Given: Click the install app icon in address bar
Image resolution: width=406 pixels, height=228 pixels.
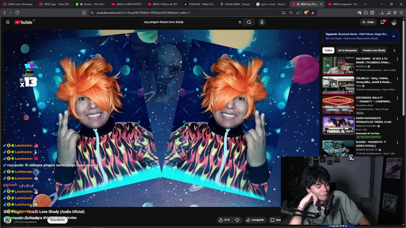Looking at the screenshot, I should tap(284, 13).
